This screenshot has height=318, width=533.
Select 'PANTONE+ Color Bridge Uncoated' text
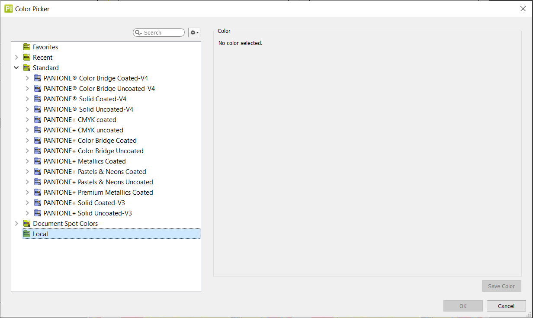pos(94,151)
